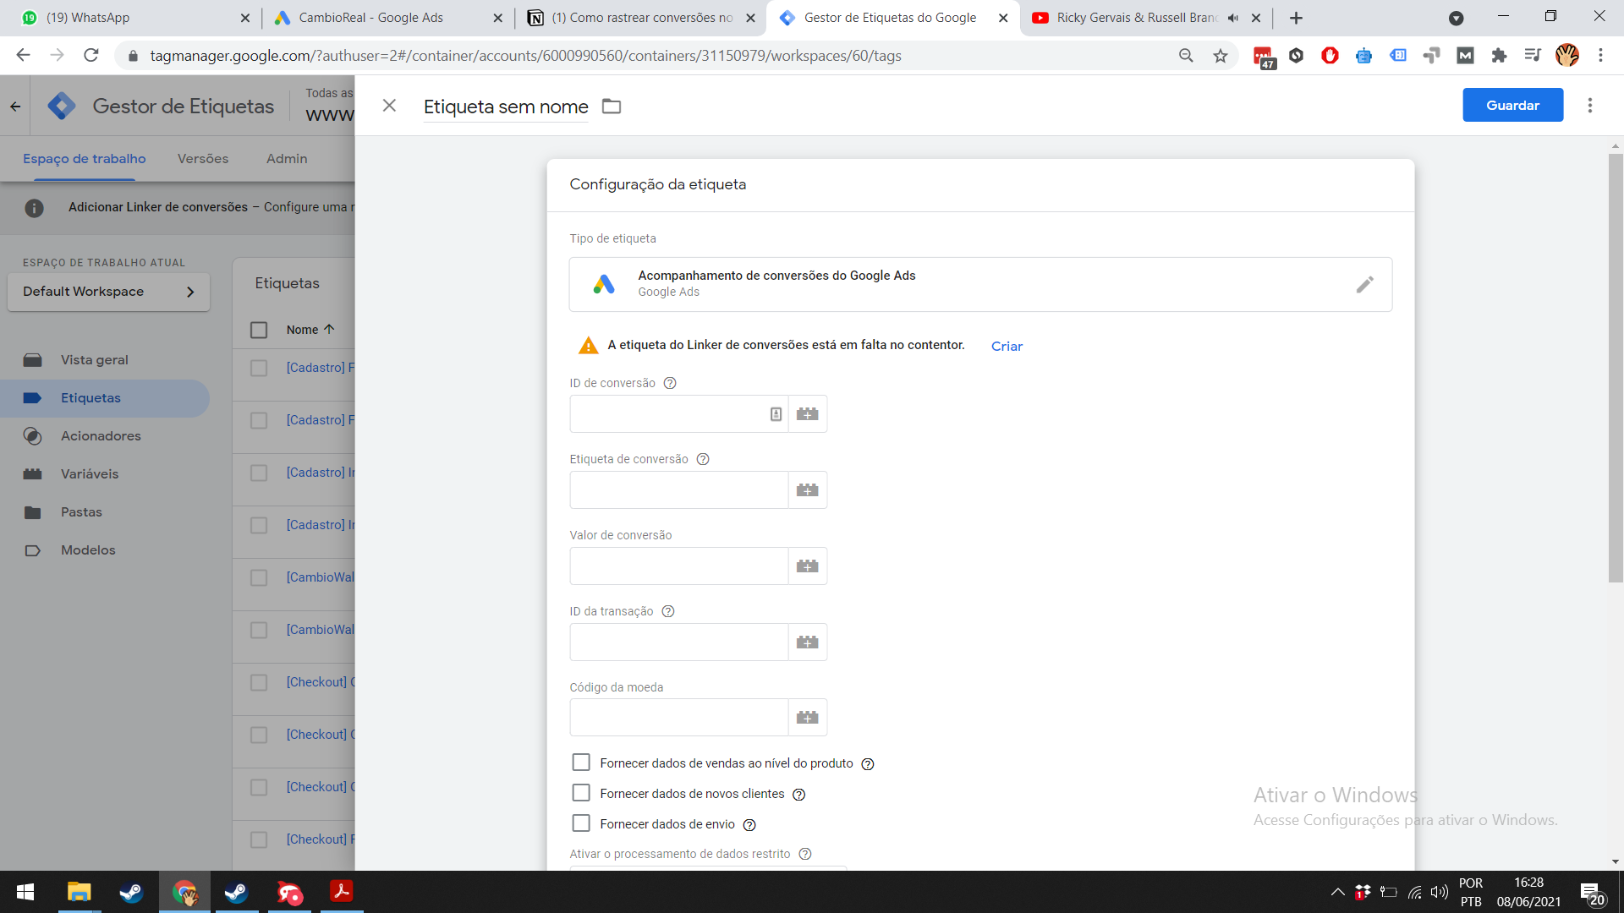Insert variable into ID da transação field
The width and height of the screenshot is (1624, 913).
click(808, 642)
